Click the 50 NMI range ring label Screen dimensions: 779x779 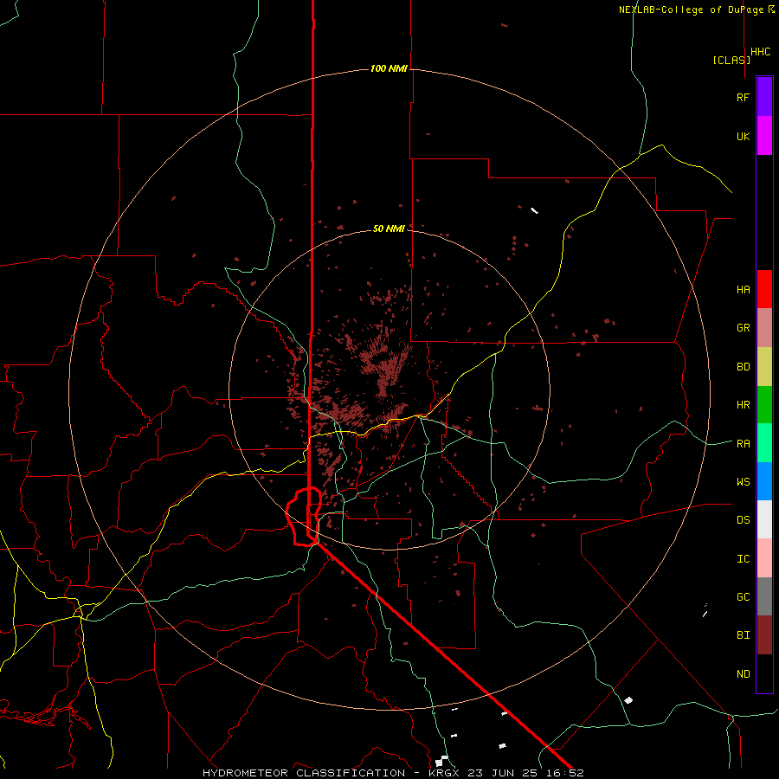389,229
